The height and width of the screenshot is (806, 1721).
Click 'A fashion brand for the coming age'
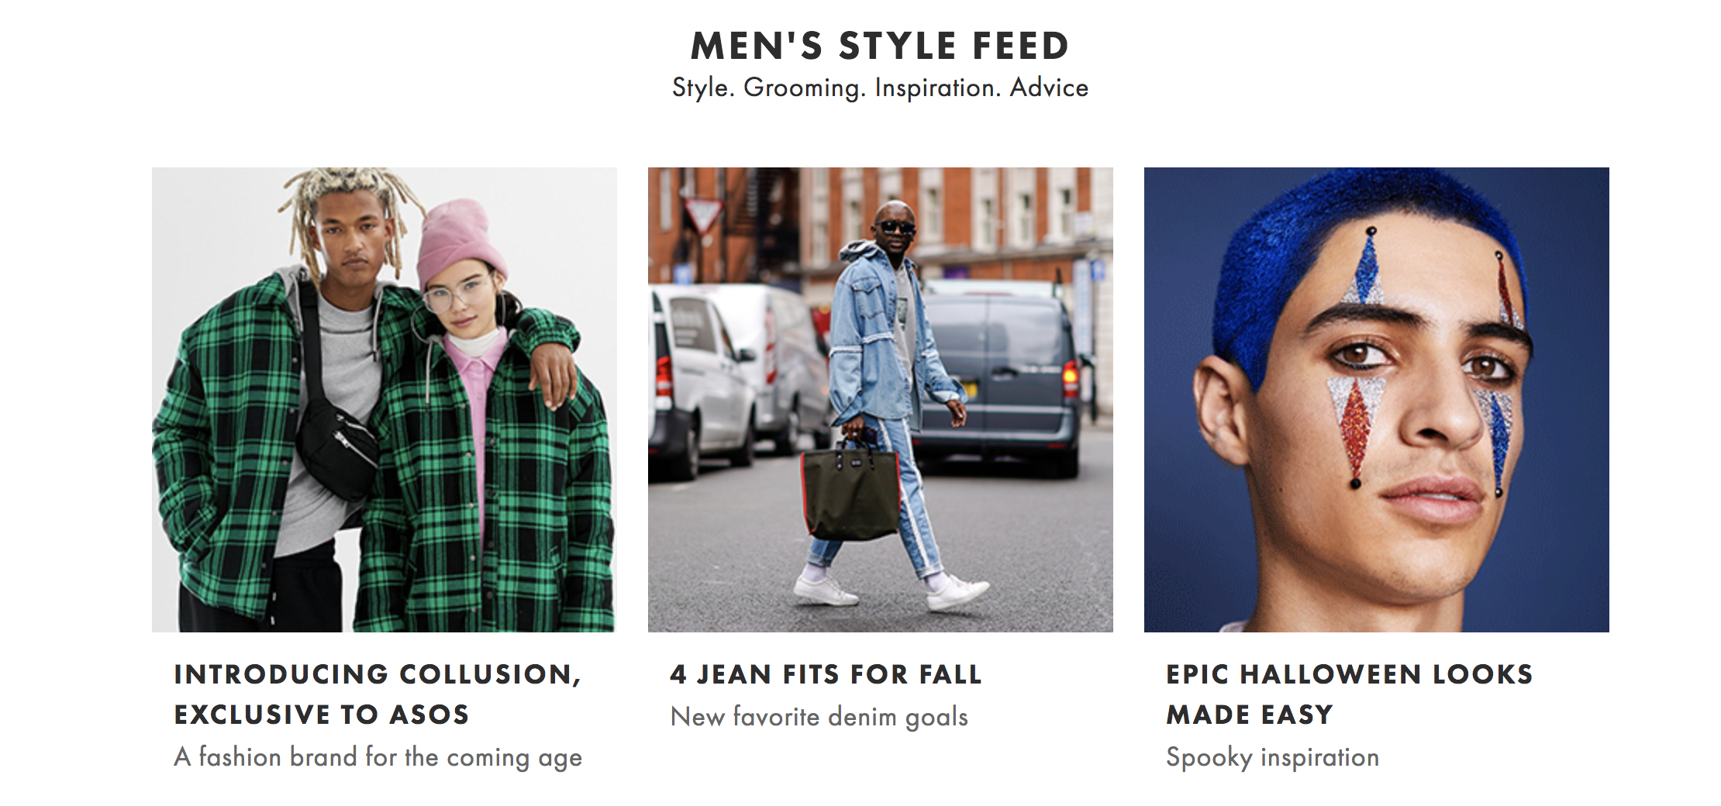coord(378,756)
